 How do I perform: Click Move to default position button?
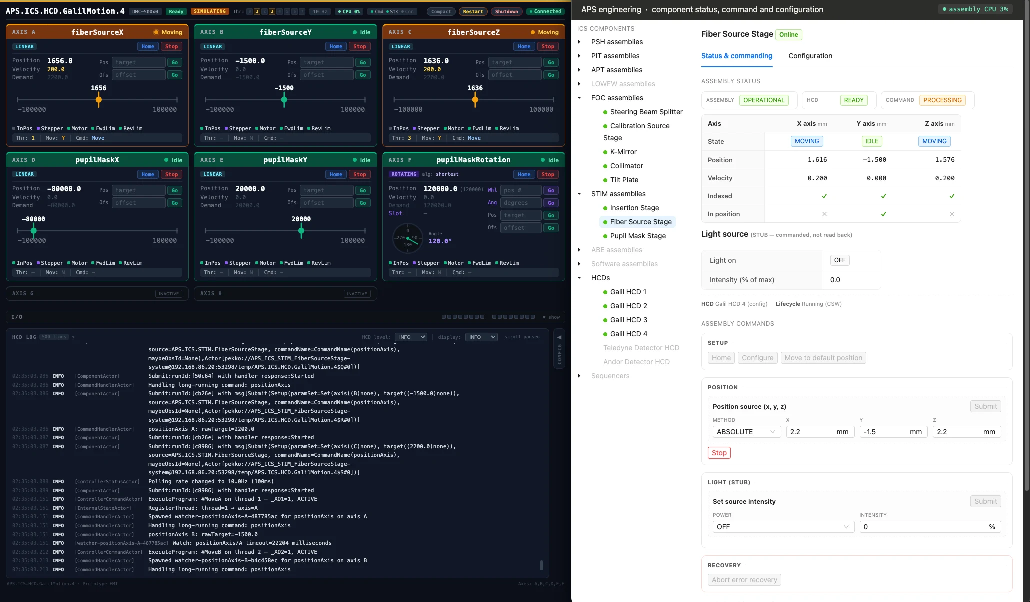pyautogui.click(x=823, y=358)
